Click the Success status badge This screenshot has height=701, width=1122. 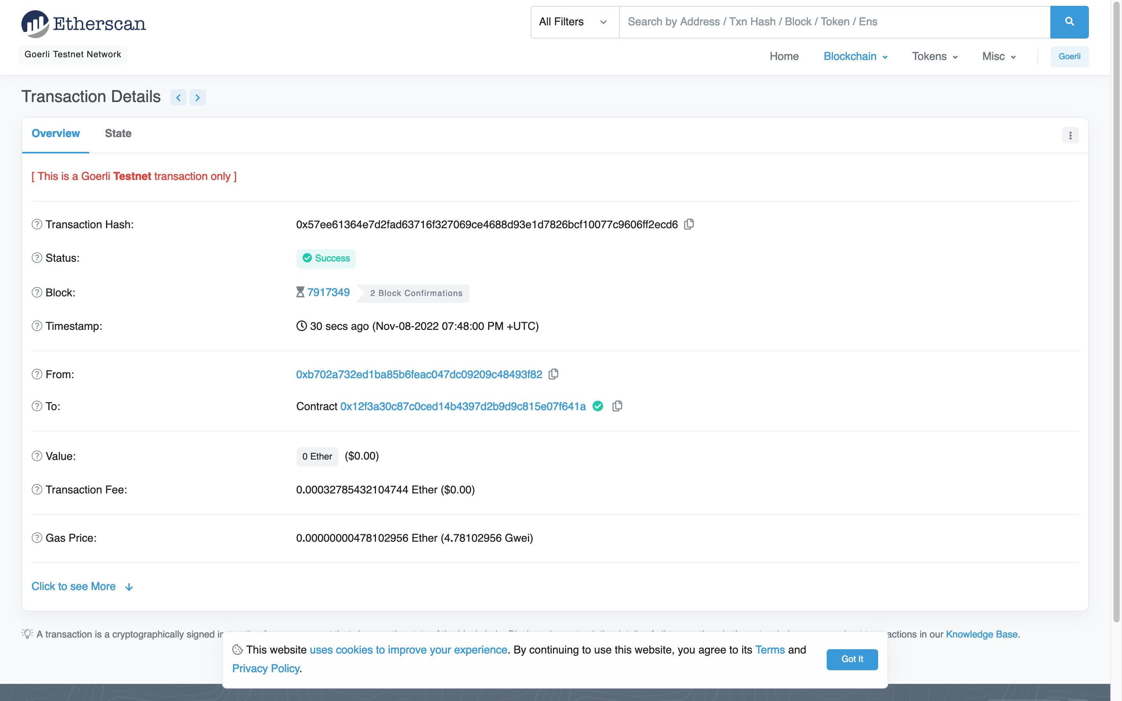(326, 258)
